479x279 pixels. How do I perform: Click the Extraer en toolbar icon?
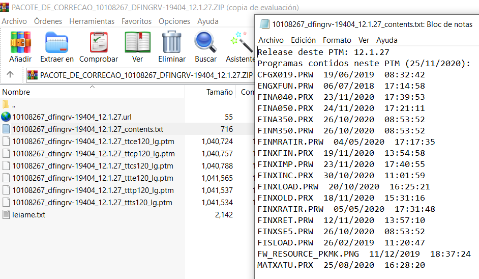tap(57, 43)
